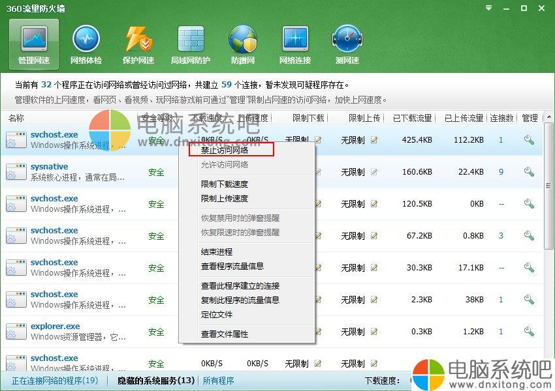Screen dimensions: 555x391
Task: Click the 管理 column header
Action: tap(530, 118)
